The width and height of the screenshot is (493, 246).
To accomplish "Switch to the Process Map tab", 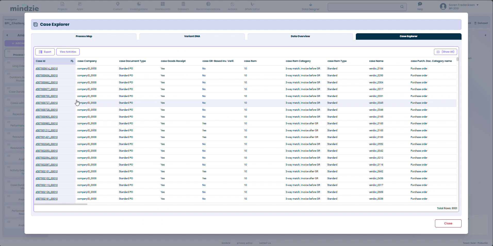I will point(84,36).
